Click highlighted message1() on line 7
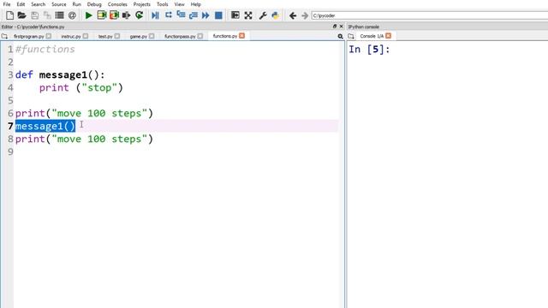The width and height of the screenshot is (548, 308). 45,126
